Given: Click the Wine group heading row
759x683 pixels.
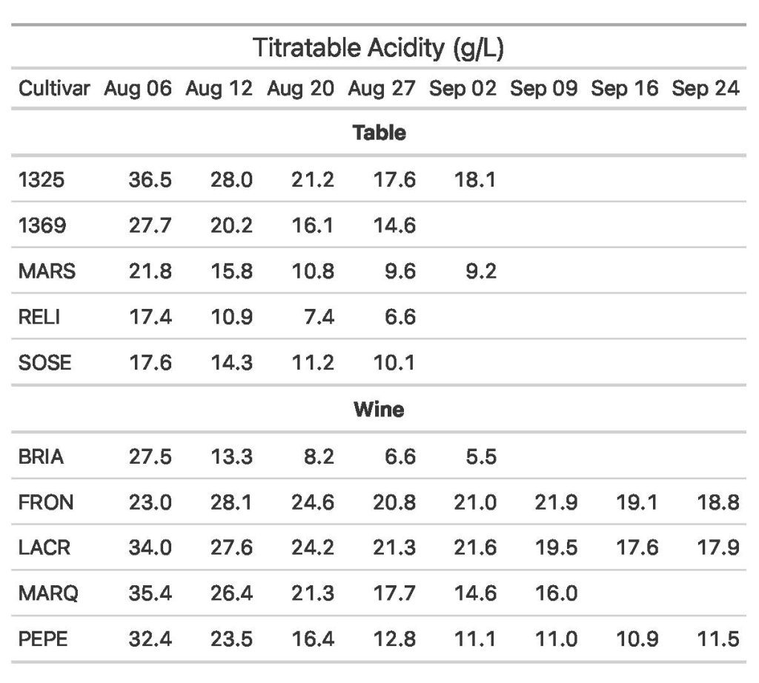Looking at the screenshot, I should pos(379,410).
